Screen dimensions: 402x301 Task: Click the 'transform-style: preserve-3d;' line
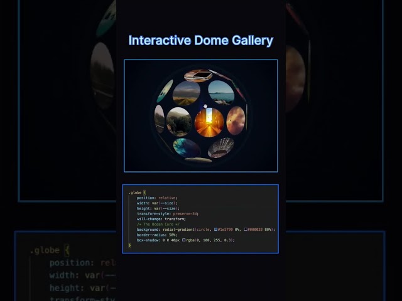pyautogui.click(x=168, y=214)
